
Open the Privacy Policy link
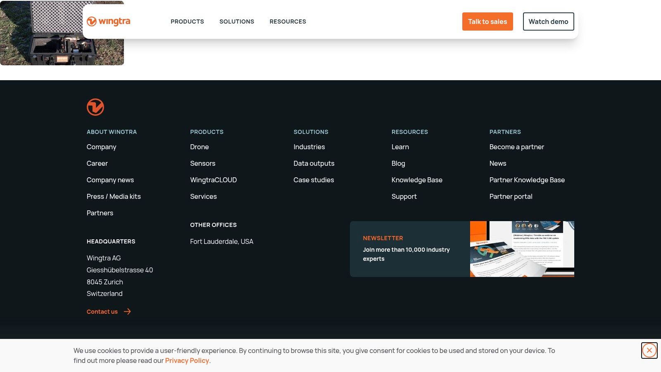click(x=187, y=360)
